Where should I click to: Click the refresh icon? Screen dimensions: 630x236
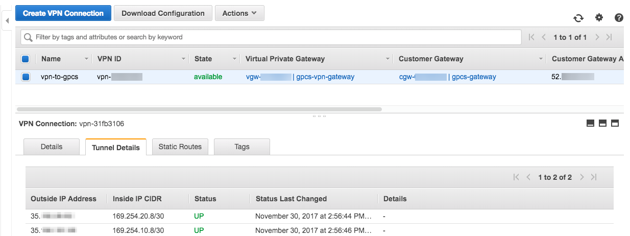pos(578,18)
